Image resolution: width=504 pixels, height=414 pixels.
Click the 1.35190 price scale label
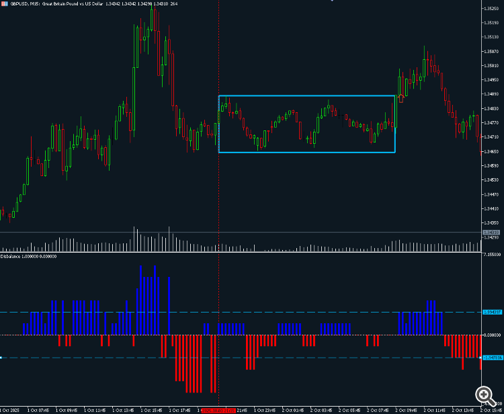click(491, 23)
